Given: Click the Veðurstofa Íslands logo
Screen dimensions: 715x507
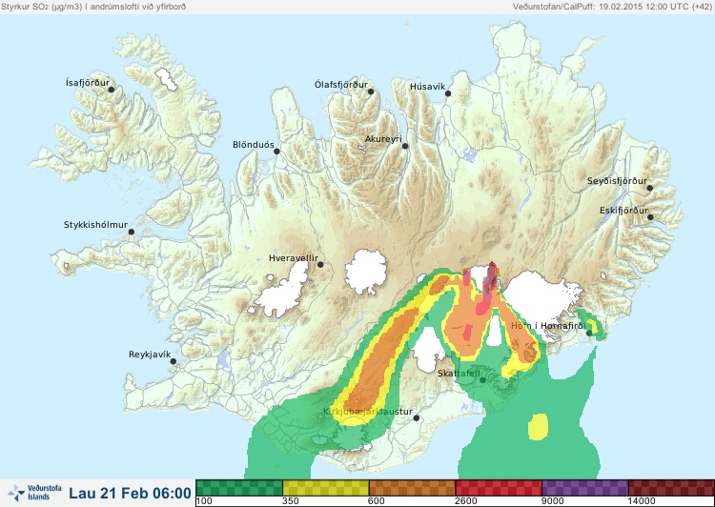Looking at the screenshot, I should 35,493.
